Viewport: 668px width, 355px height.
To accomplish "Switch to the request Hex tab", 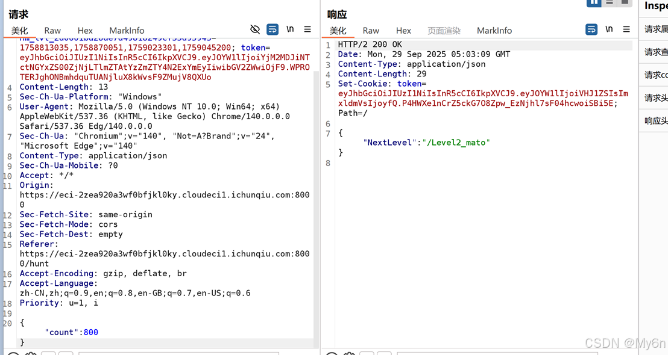I will pyautogui.click(x=85, y=31).
